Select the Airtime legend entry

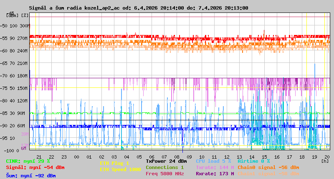pos(253,161)
